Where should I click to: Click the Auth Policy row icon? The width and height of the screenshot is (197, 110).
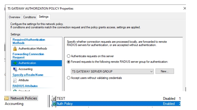point(54,104)
